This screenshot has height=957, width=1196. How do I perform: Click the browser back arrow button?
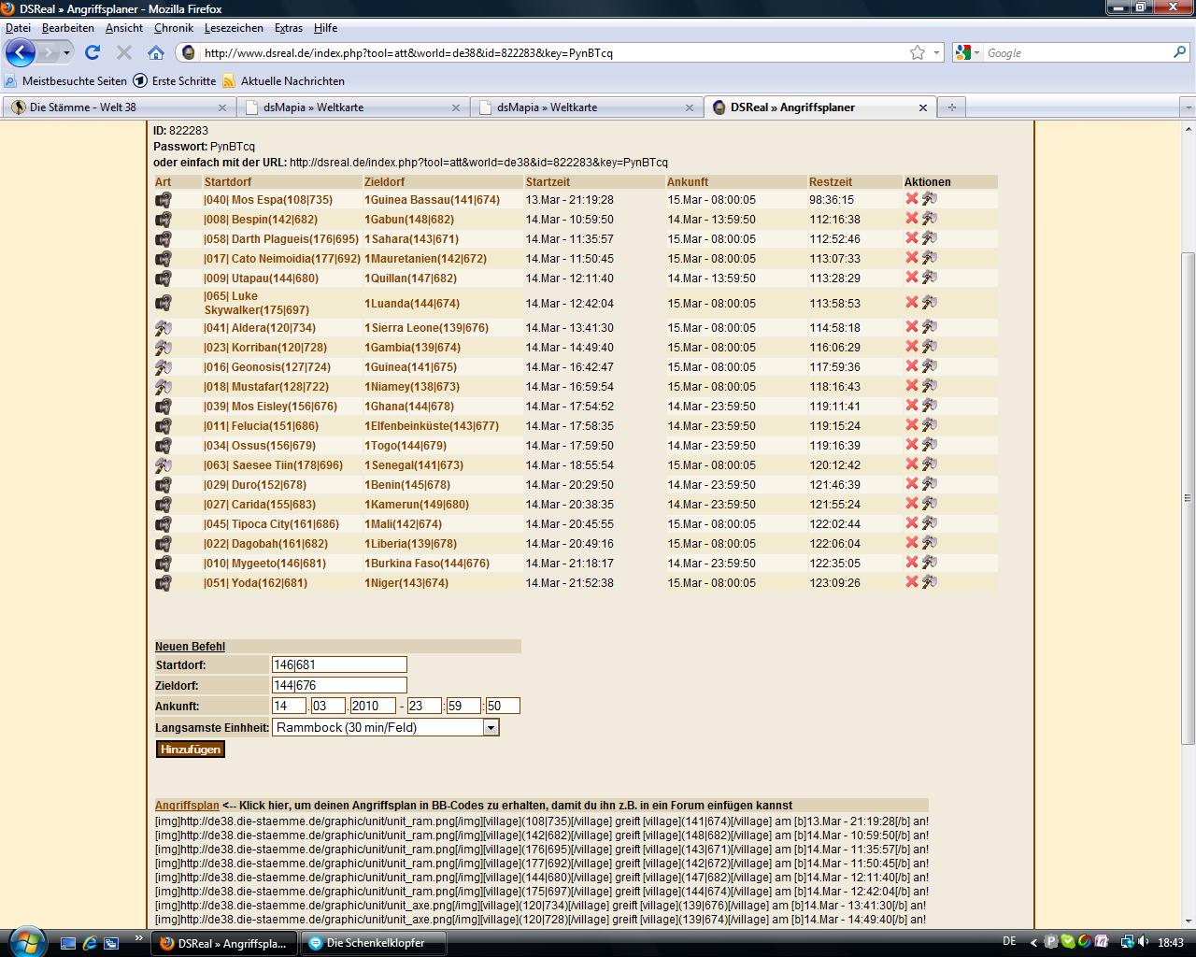pos(21,53)
